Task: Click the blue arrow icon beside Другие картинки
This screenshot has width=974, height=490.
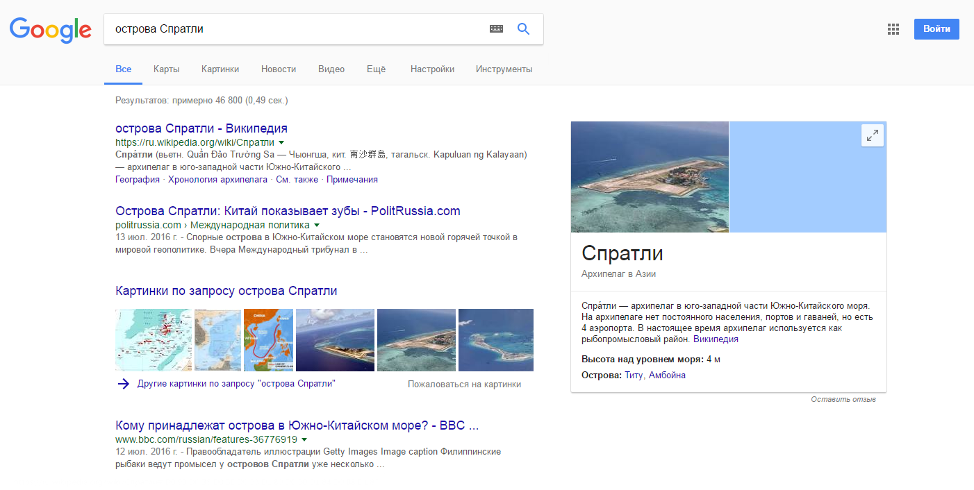Action: (124, 384)
